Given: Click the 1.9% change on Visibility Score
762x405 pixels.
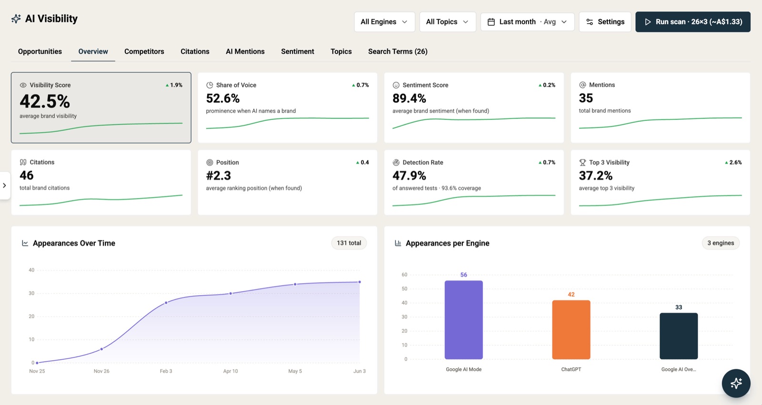Looking at the screenshot, I should [x=174, y=85].
